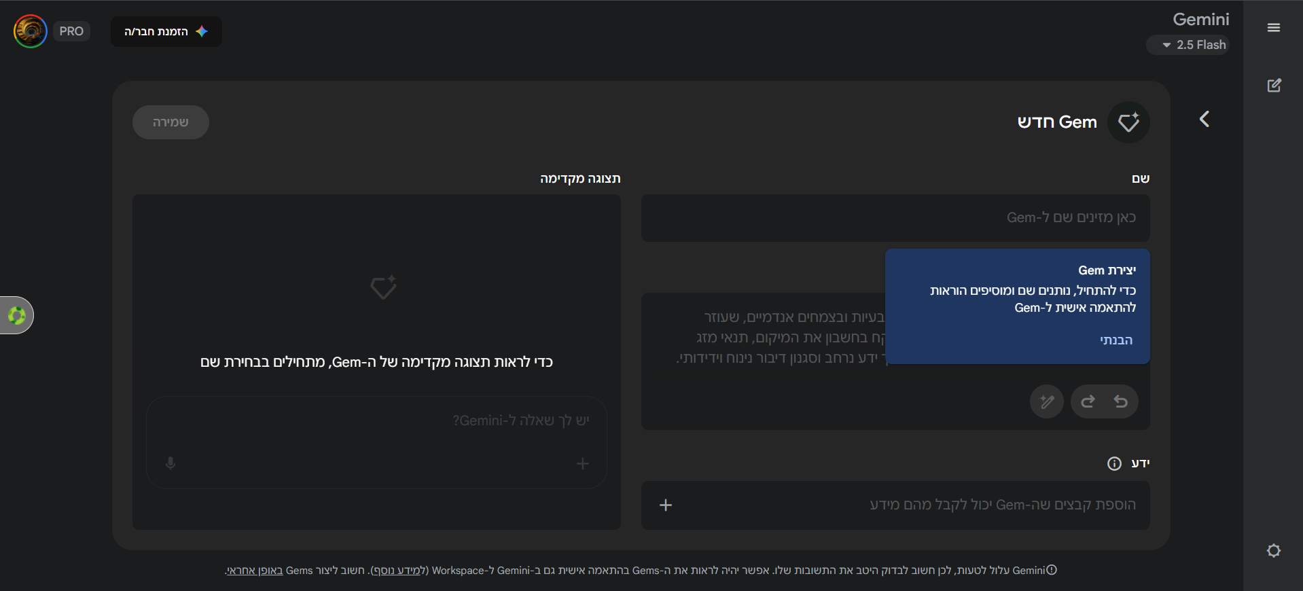1303x591 pixels.
Task: Click the preview prompt field for Gemini
Action: (376, 442)
